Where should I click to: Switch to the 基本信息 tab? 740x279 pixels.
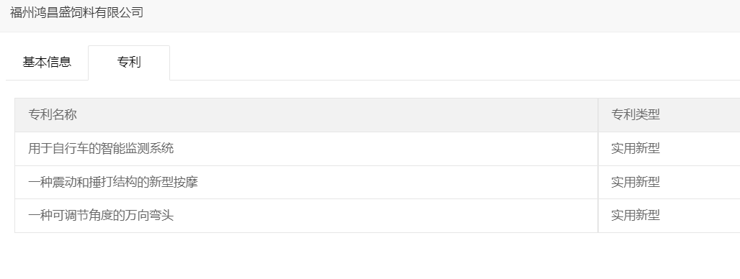47,63
